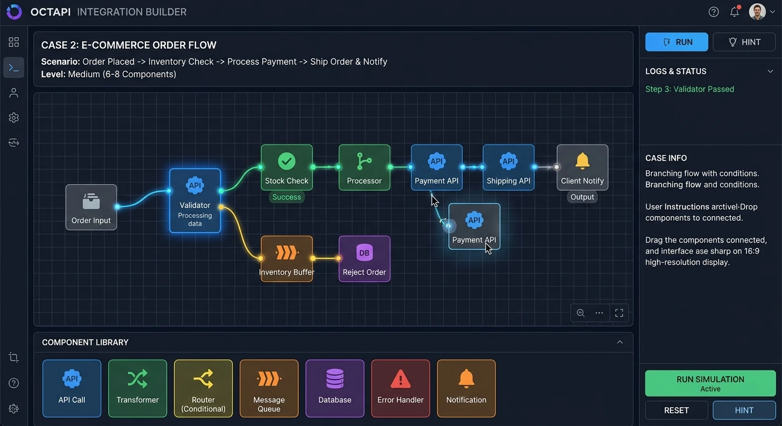782x426 pixels.
Task: Select the API Call component in library
Action: 72,388
